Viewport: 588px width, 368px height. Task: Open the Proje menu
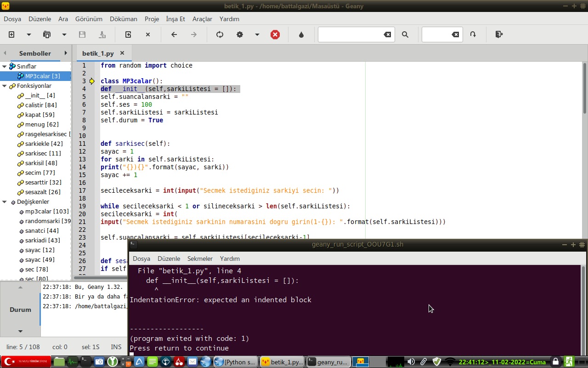coord(152,19)
